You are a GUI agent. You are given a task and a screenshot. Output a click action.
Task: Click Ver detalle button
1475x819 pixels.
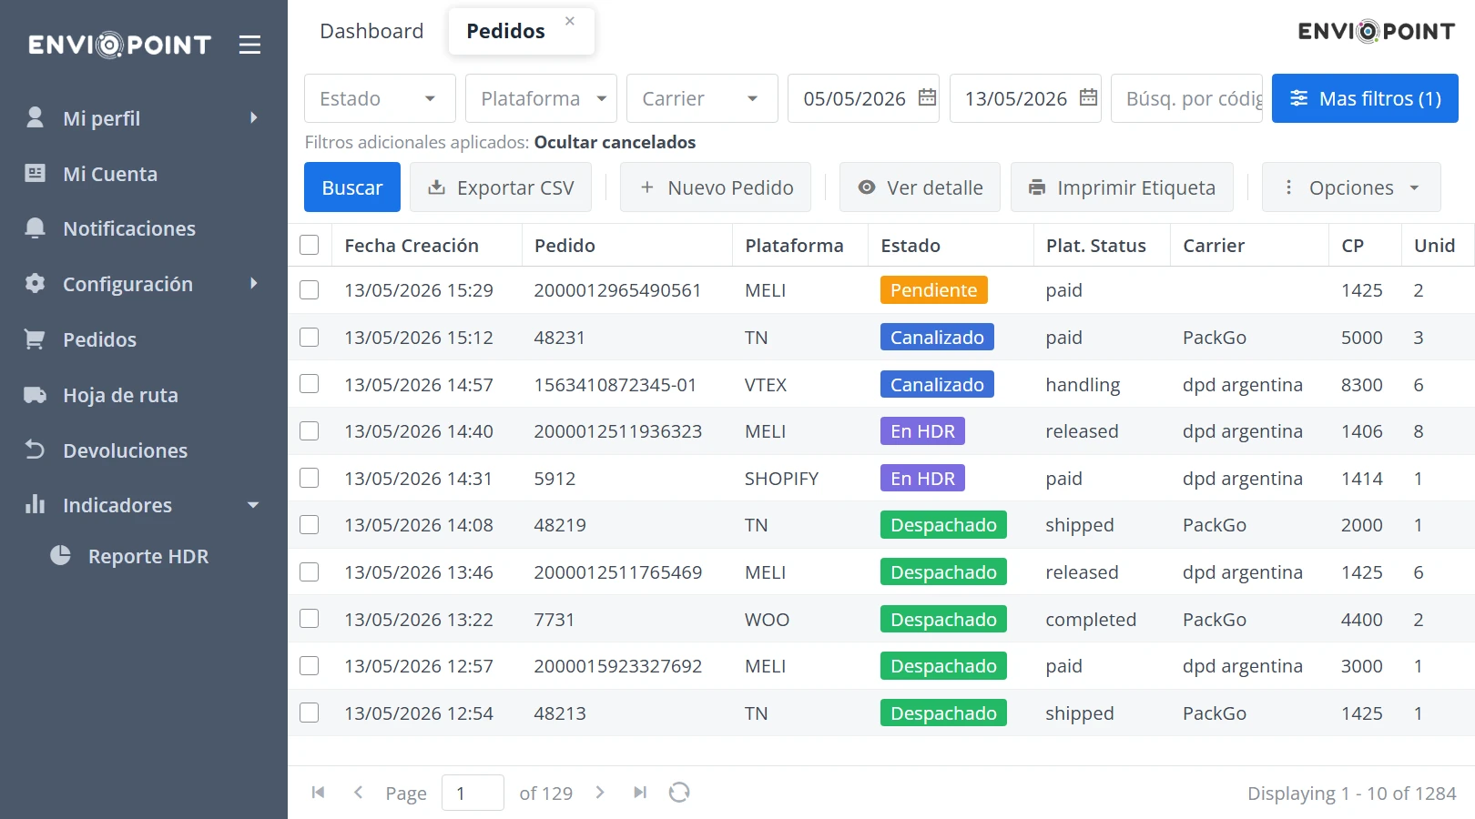tap(920, 187)
